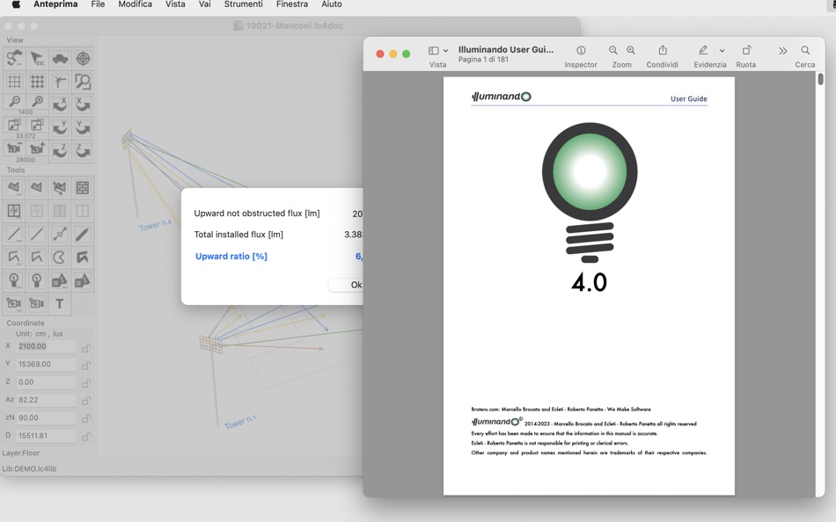Zoom out the PDF in Anteprima
Screen dimensions: 836x522
tap(613, 50)
